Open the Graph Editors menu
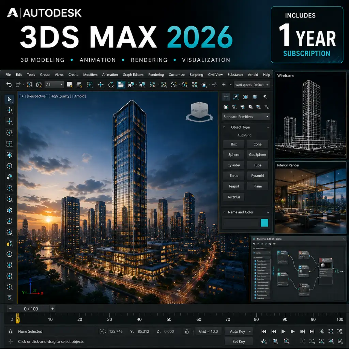 click(133, 75)
